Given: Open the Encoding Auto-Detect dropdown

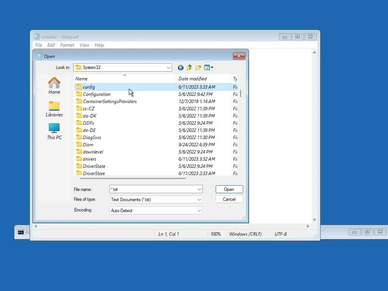Looking at the screenshot, I should 199,211.
